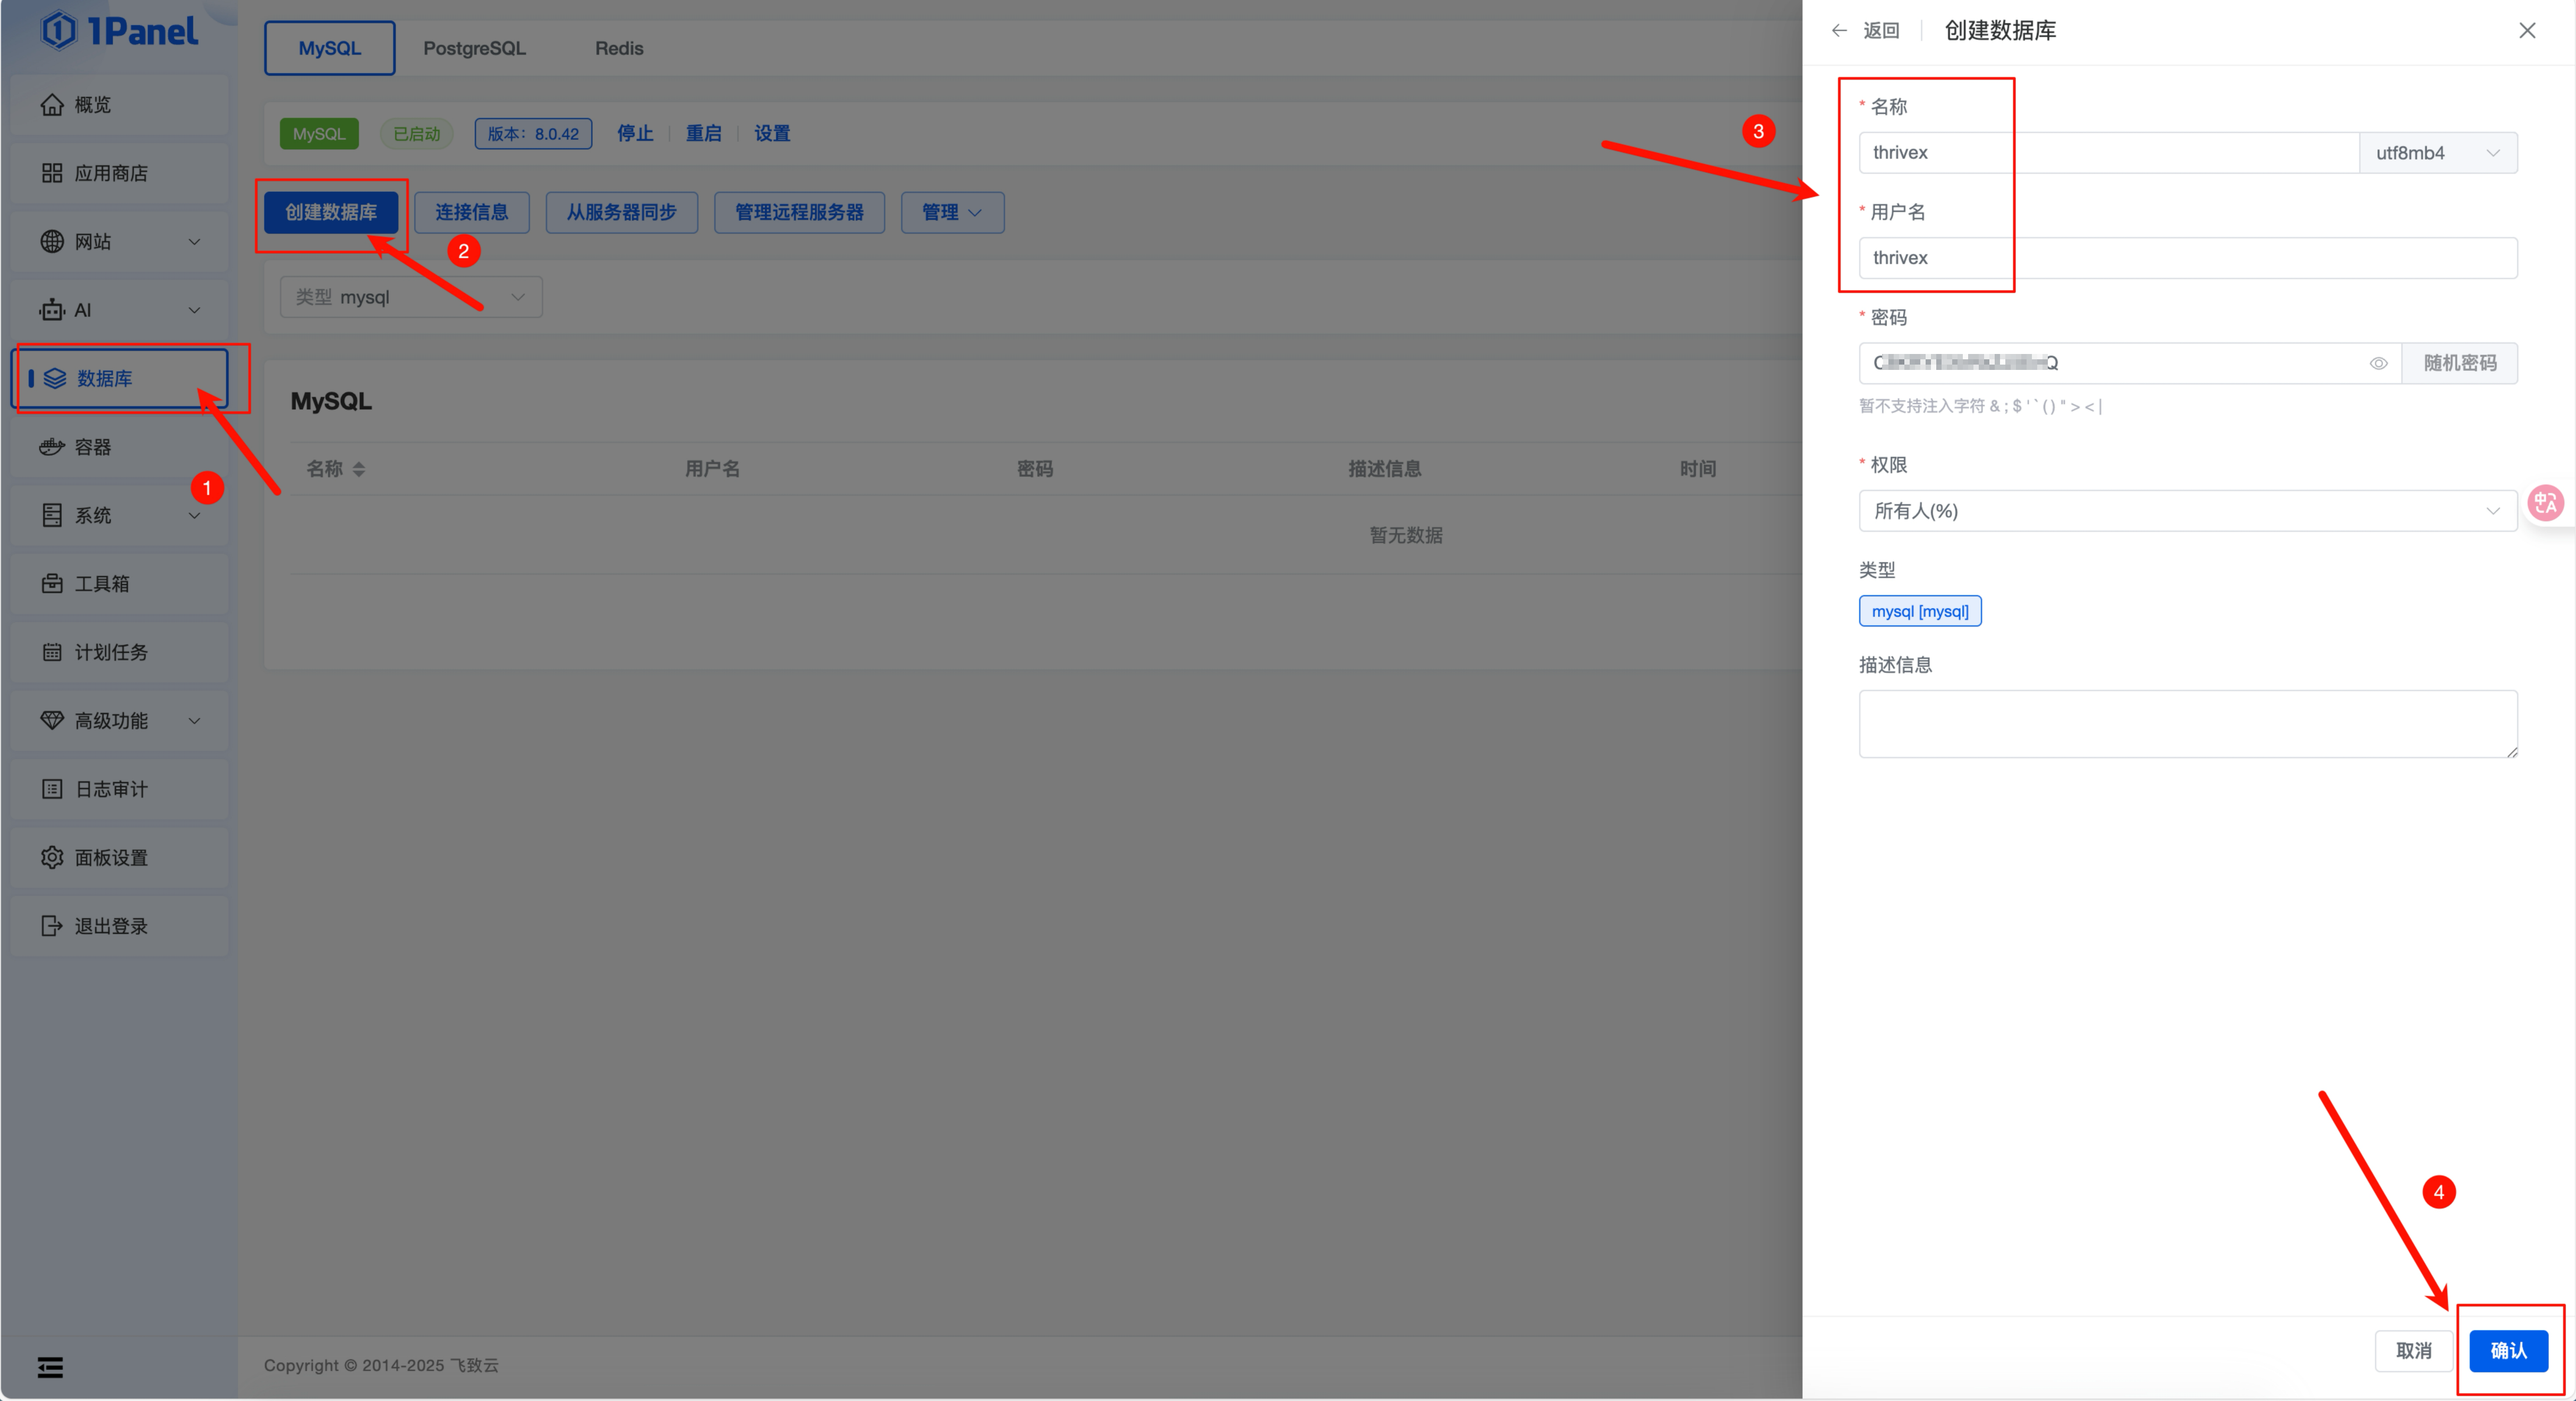Click the AI robot icon
The image size is (2576, 1401).
(x=52, y=310)
